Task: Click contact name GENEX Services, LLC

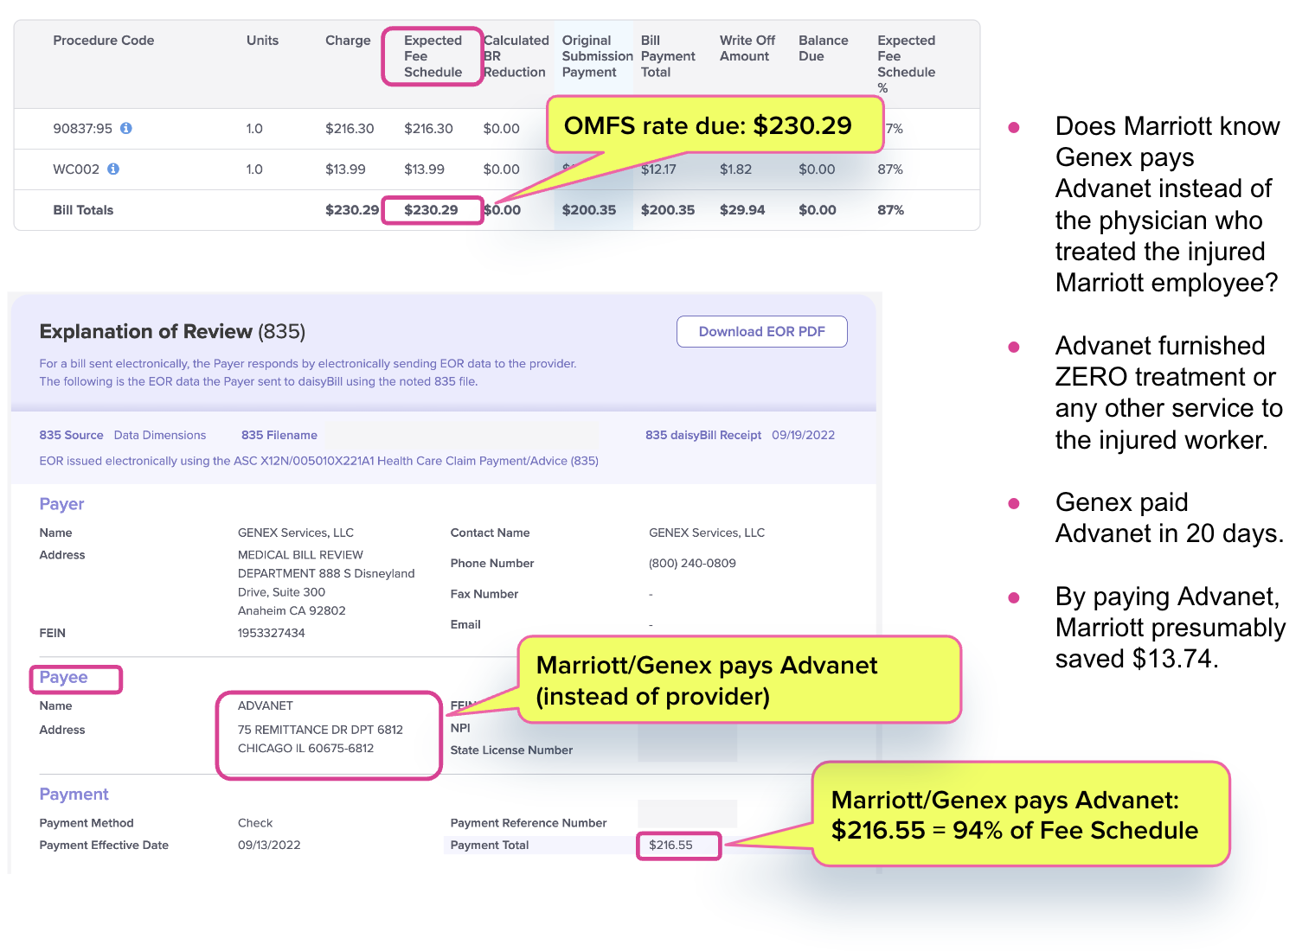Action: click(x=707, y=533)
